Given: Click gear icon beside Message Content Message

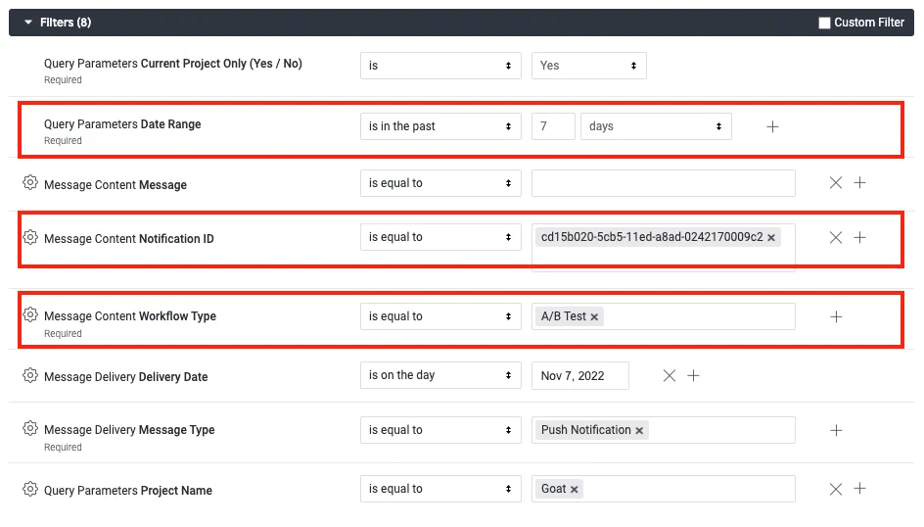Looking at the screenshot, I should [x=30, y=183].
